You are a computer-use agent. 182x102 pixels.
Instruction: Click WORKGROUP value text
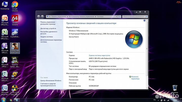coord(94,86)
